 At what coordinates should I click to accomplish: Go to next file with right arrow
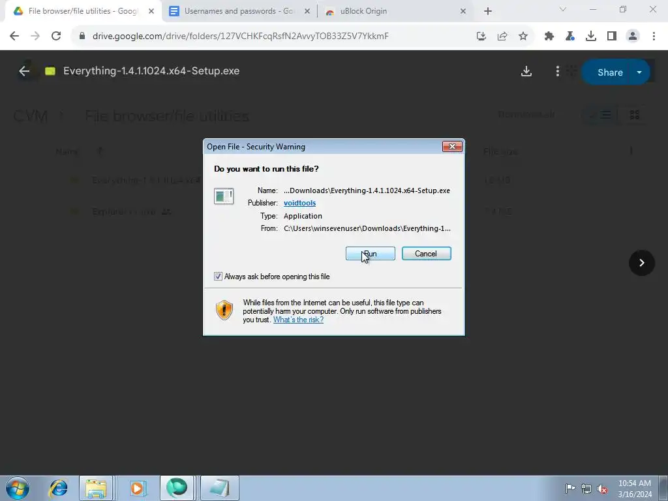tap(642, 263)
